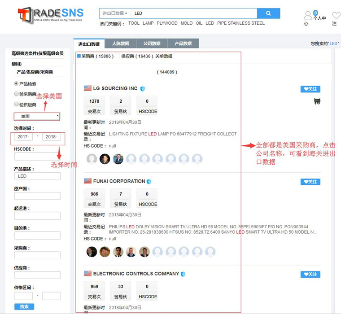
Task: Select the 验供应商 radio button
Action: tap(16, 104)
